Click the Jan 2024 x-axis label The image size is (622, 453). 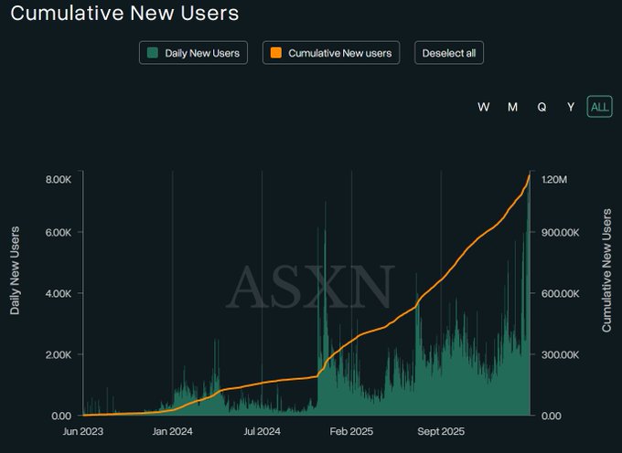click(x=173, y=431)
